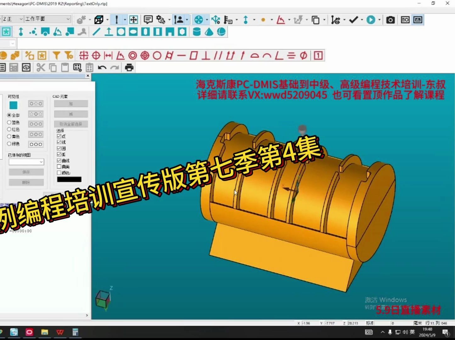Click the four-arrow scale-to-fit icon
This screenshot has width=455, height=340.
tap(133, 20)
